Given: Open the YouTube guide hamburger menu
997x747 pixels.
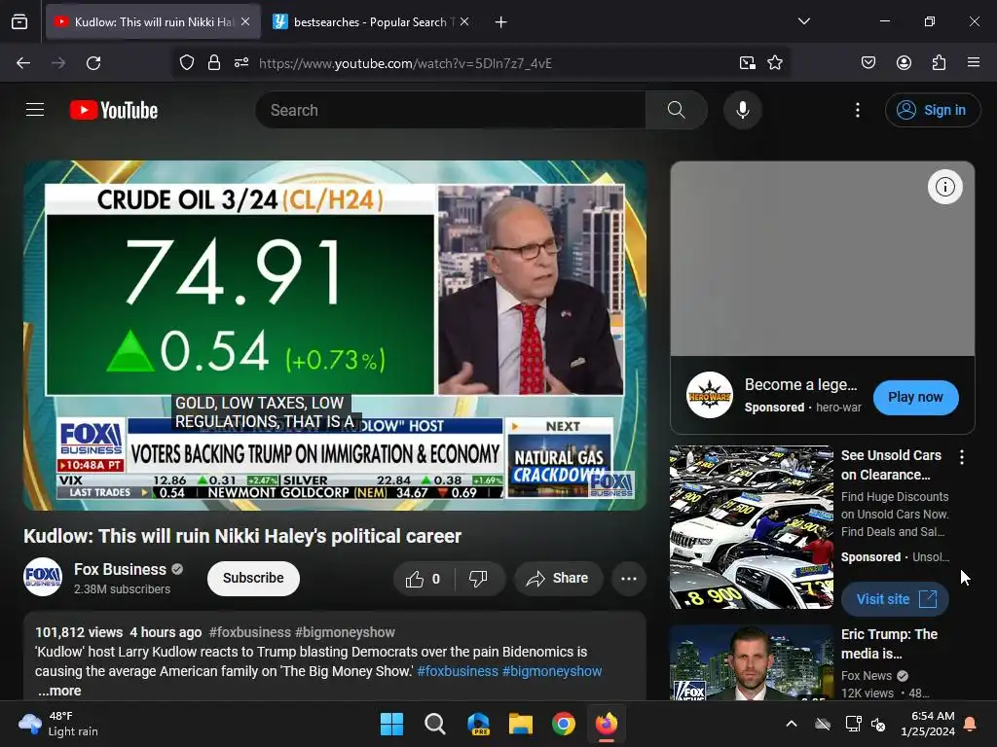Looking at the screenshot, I should pyautogui.click(x=35, y=110).
